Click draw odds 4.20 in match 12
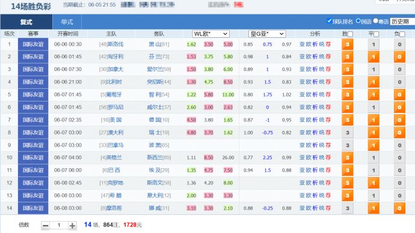Viewport: 415px width, 233px height. [x=209, y=183]
